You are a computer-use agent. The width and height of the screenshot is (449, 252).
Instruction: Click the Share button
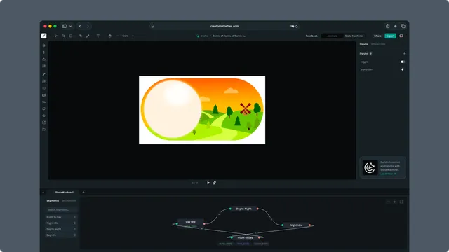pos(377,36)
